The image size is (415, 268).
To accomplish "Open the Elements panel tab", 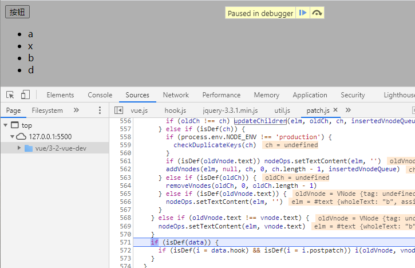I will 60,95.
